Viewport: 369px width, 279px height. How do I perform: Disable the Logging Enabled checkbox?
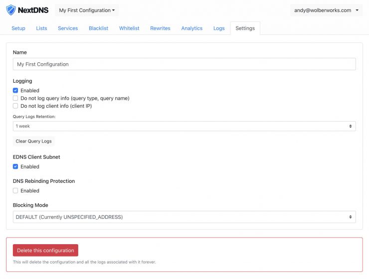click(x=15, y=91)
